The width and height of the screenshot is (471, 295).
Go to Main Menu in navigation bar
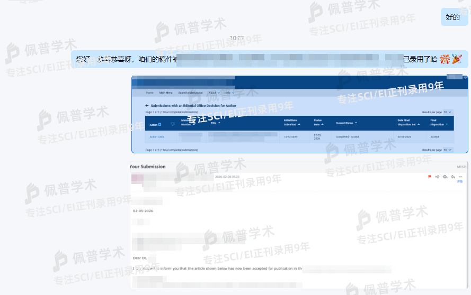(x=166, y=93)
